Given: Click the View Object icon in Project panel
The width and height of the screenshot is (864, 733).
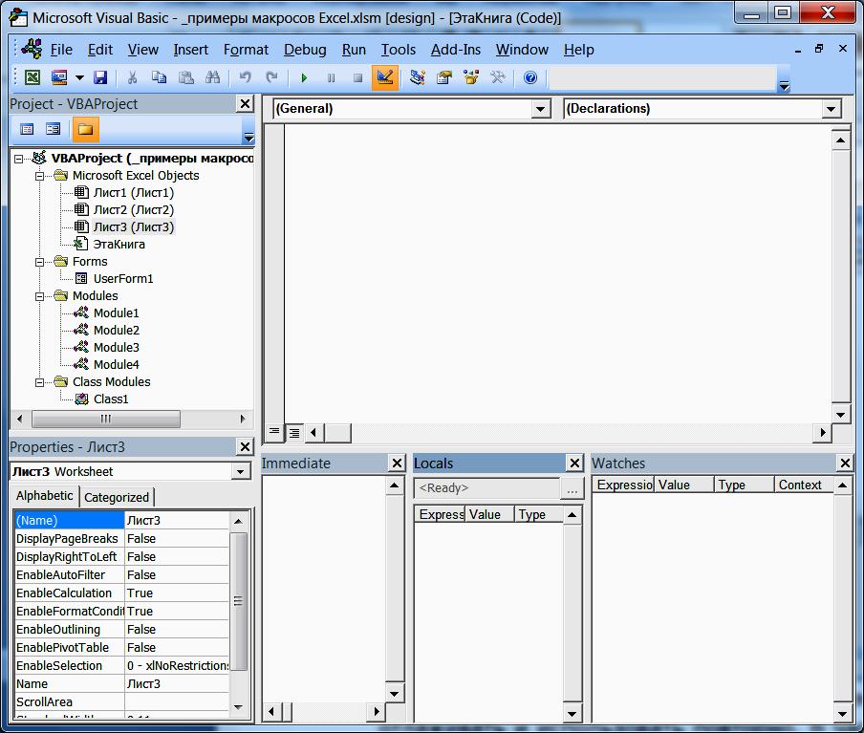Looking at the screenshot, I should coord(54,130).
